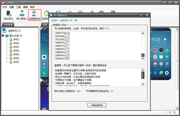180x116 pixels.
Task: Click the 平均每部手机添加好友 value 15
Action: coord(112,91)
